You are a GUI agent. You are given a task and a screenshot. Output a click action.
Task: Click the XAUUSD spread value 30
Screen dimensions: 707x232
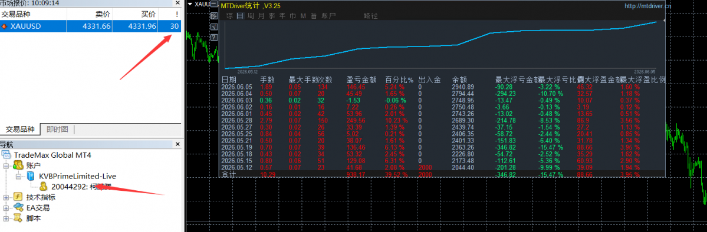175,26
